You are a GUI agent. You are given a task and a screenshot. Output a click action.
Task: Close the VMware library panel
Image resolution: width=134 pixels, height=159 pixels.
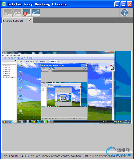[x=15, y=61]
